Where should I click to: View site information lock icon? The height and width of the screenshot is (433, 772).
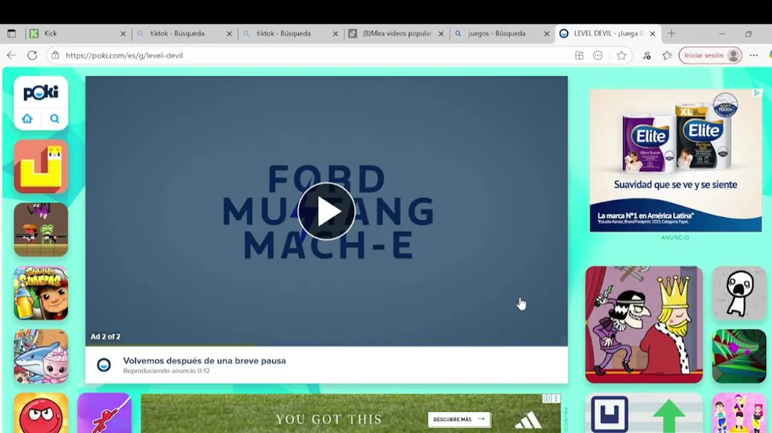pos(55,55)
